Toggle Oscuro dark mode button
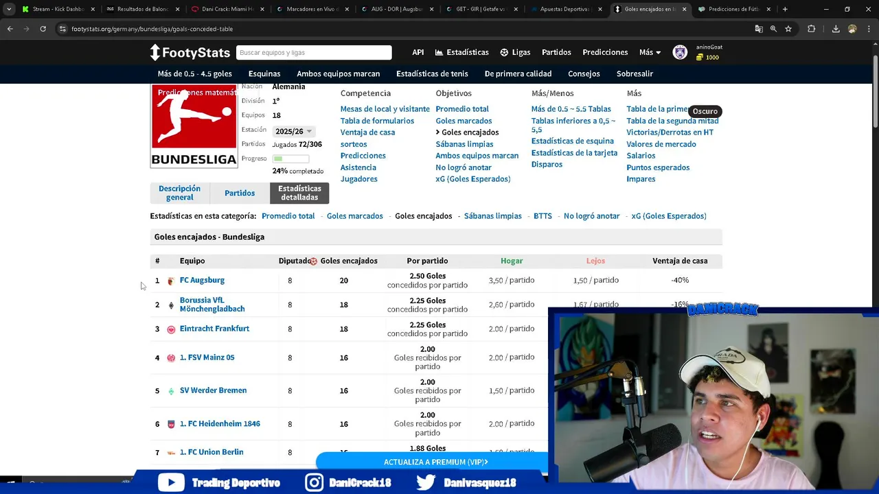Viewport: 879px width, 494px height. point(705,111)
